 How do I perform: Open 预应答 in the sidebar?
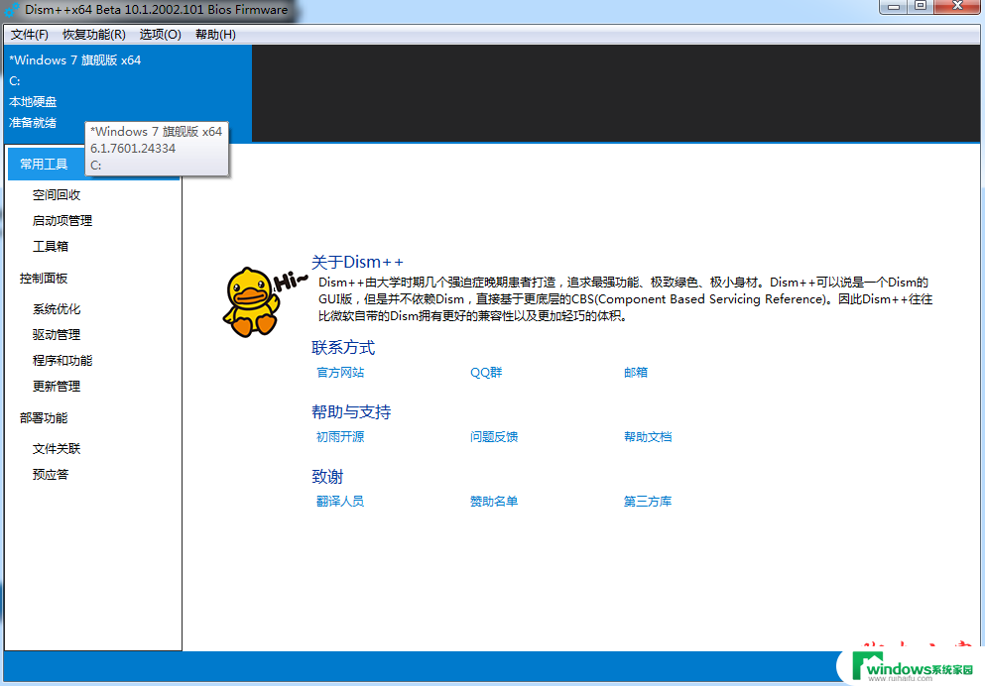coord(51,475)
